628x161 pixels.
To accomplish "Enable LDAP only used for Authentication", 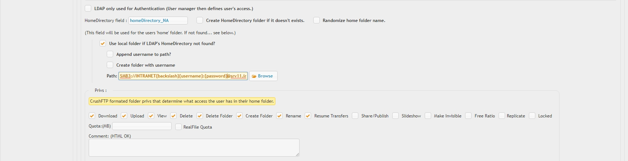I will tap(88, 8).
